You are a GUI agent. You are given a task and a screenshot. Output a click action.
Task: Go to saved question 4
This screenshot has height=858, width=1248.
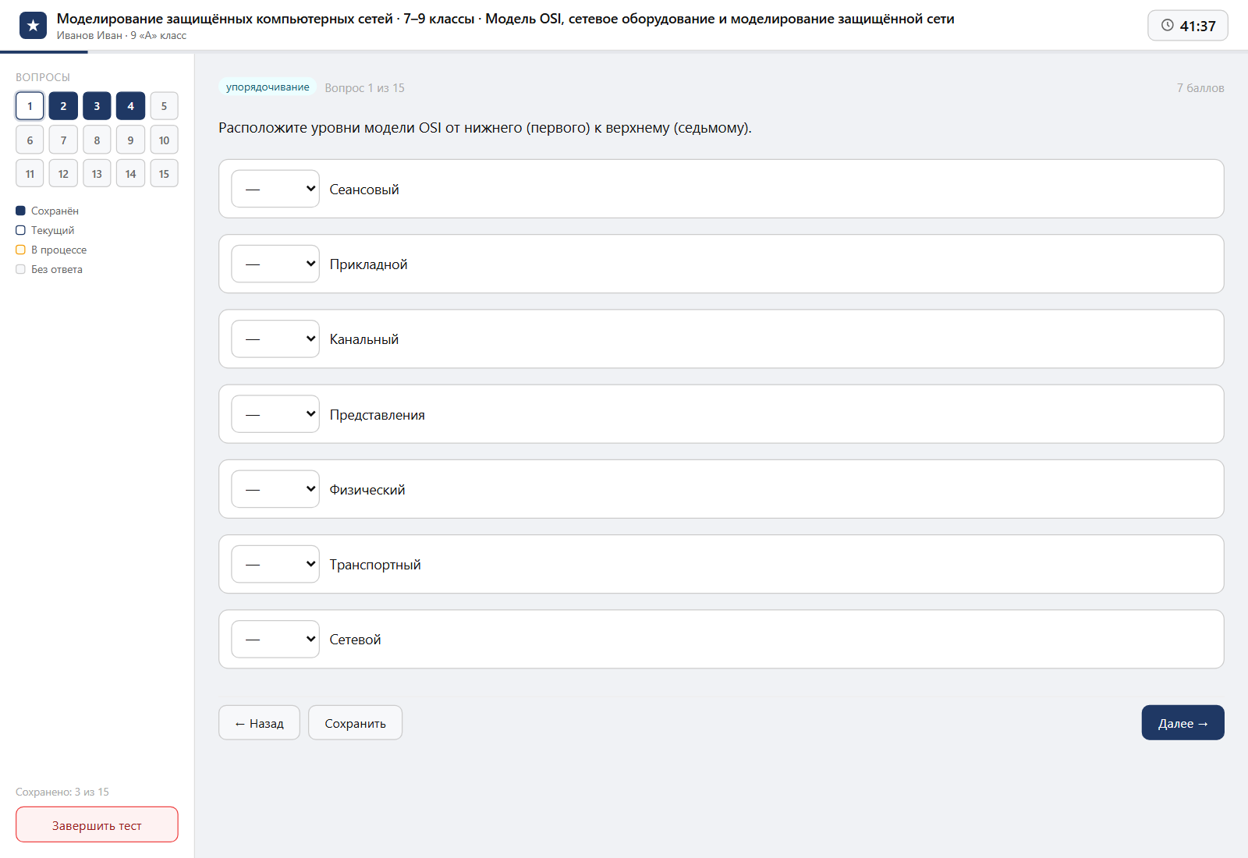click(130, 106)
